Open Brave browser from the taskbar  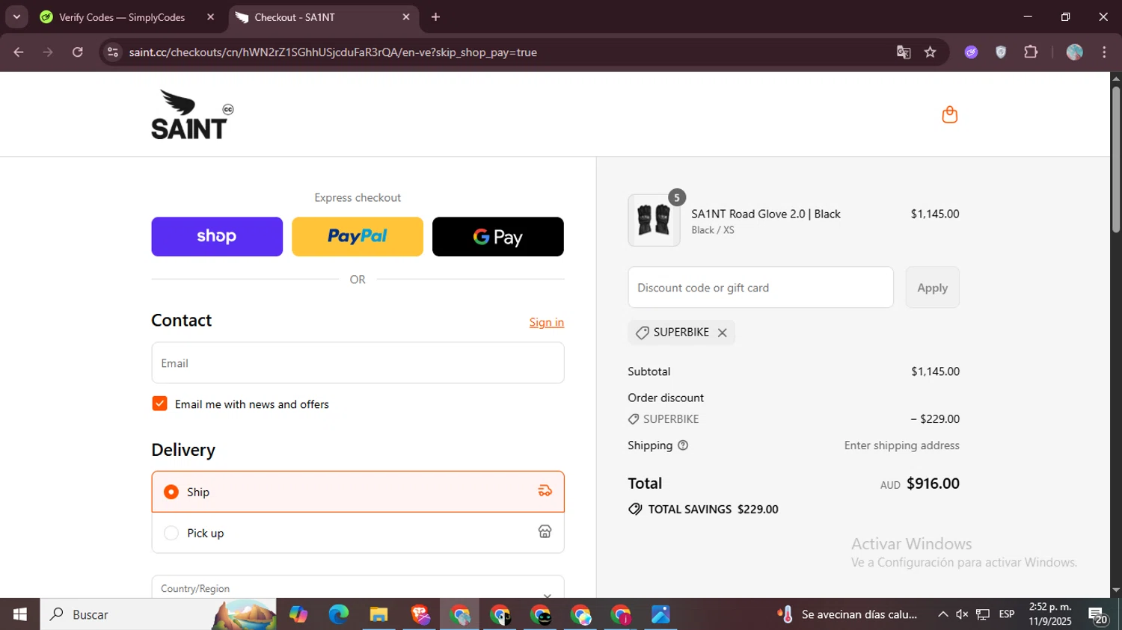[x=420, y=614]
